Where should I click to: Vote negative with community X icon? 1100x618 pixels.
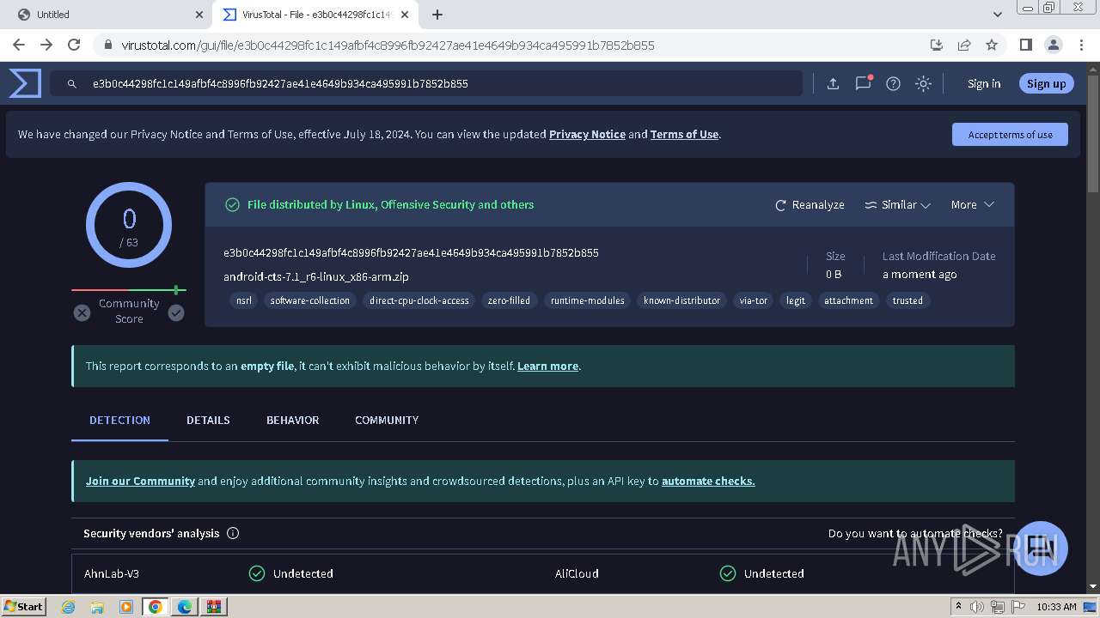82,313
